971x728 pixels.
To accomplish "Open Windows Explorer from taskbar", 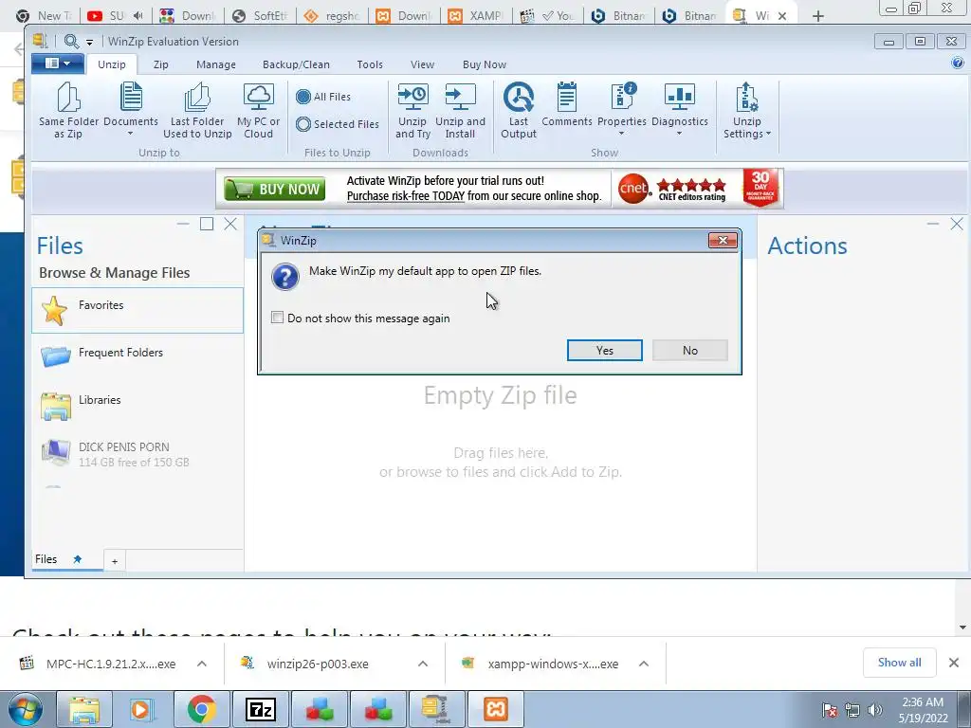I will pyautogui.click(x=84, y=709).
